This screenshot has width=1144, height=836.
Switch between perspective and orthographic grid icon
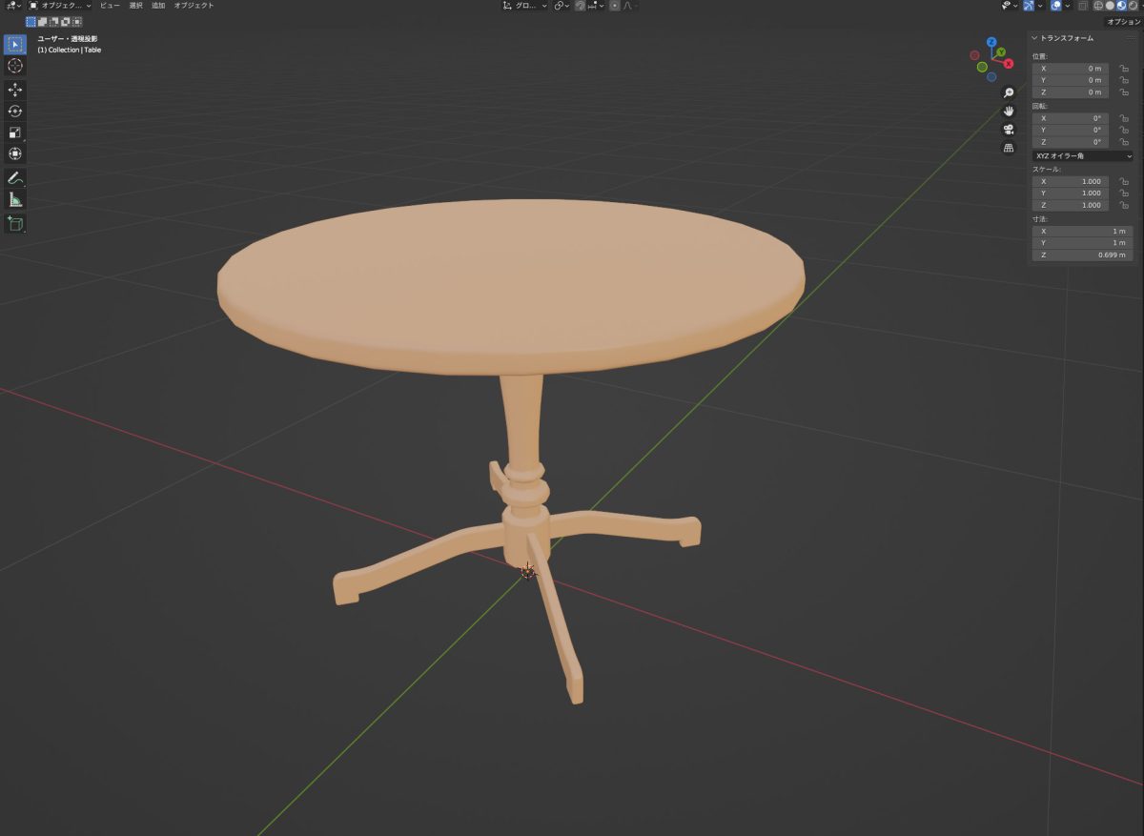click(x=1009, y=148)
